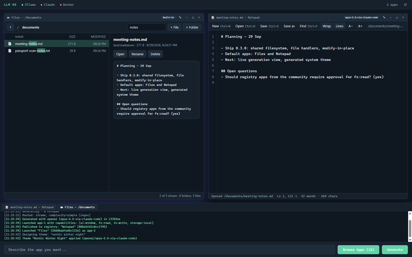Viewport: 412px width, 257px height.
Task: Sort files by the SIZE column header
Action: pos(72,37)
